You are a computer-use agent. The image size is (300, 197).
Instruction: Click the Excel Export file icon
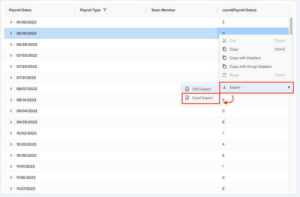(187, 98)
